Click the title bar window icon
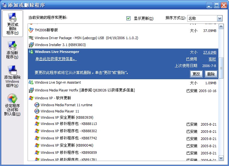 [4, 5]
